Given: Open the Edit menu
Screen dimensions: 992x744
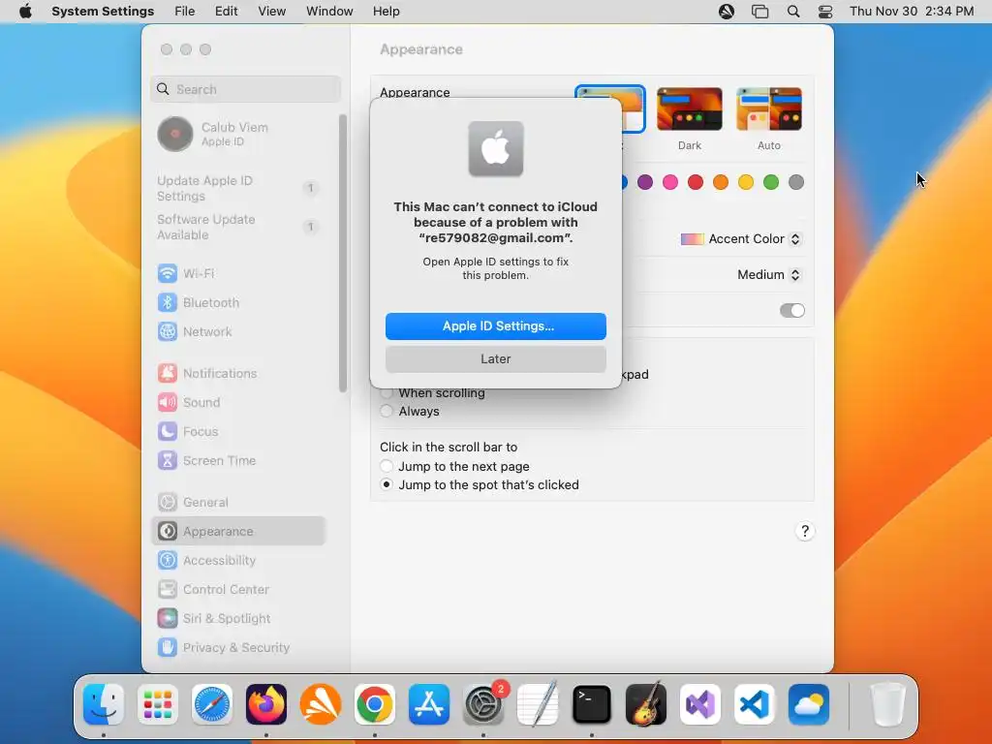Looking at the screenshot, I should pos(227,12).
